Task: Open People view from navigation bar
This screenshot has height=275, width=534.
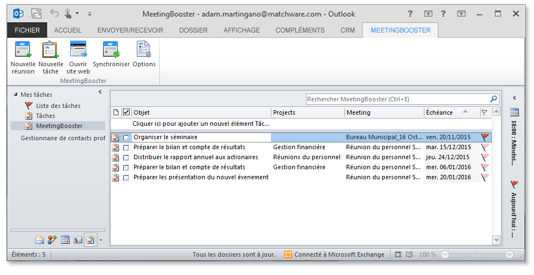Action: (52, 240)
